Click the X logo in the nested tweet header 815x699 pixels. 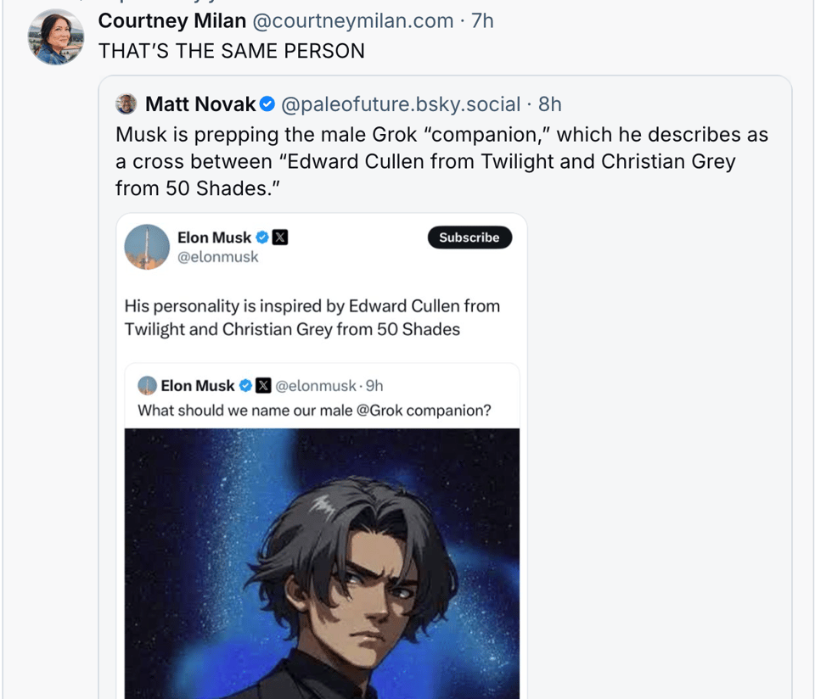(x=263, y=386)
